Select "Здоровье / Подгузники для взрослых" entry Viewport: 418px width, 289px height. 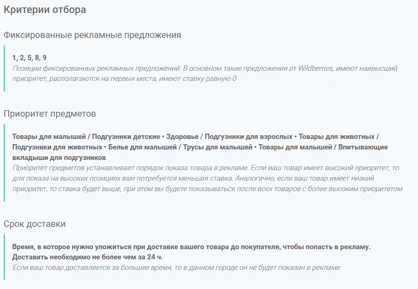[229, 136]
